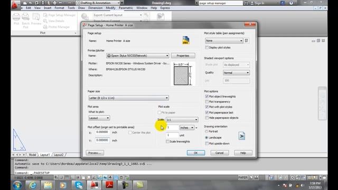Image resolution: width=338 pixels, height=190 pixels.
Task: Toggle Plot paperspace last checkbox
Action: (x=206, y=112)
